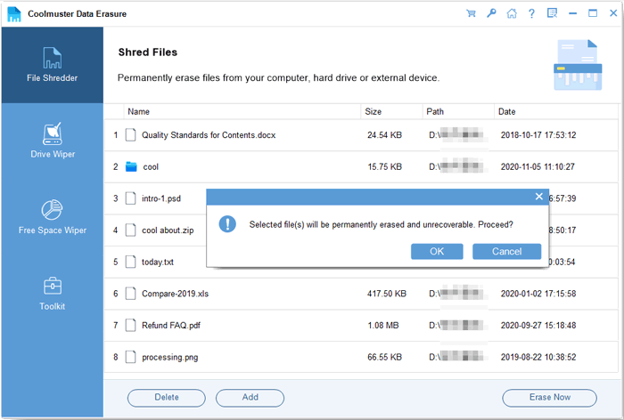The image size is (624, 420).
Task: Open the shopping cart purchase icon
Action: click(471, 13)
